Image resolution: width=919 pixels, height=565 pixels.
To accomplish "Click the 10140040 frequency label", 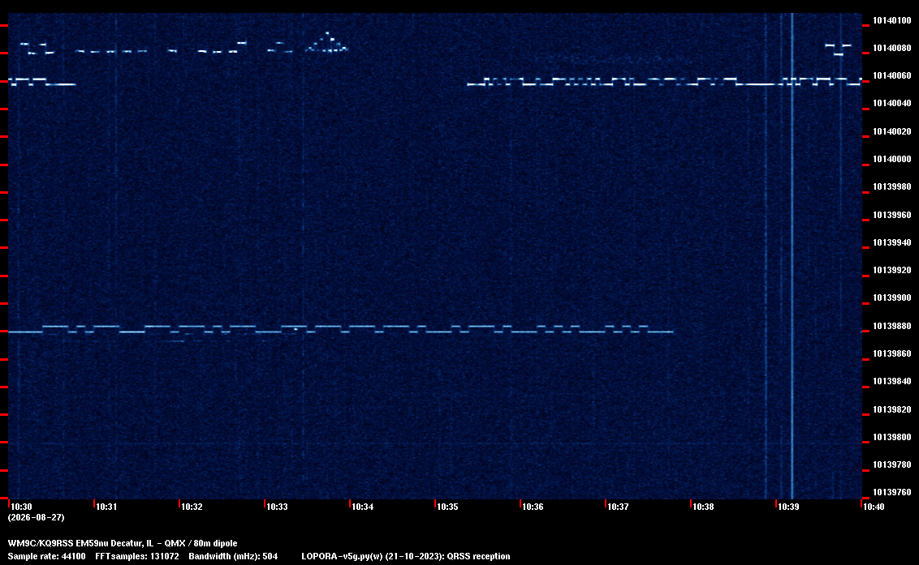I will pyautogui.click(x=892, y=104).
